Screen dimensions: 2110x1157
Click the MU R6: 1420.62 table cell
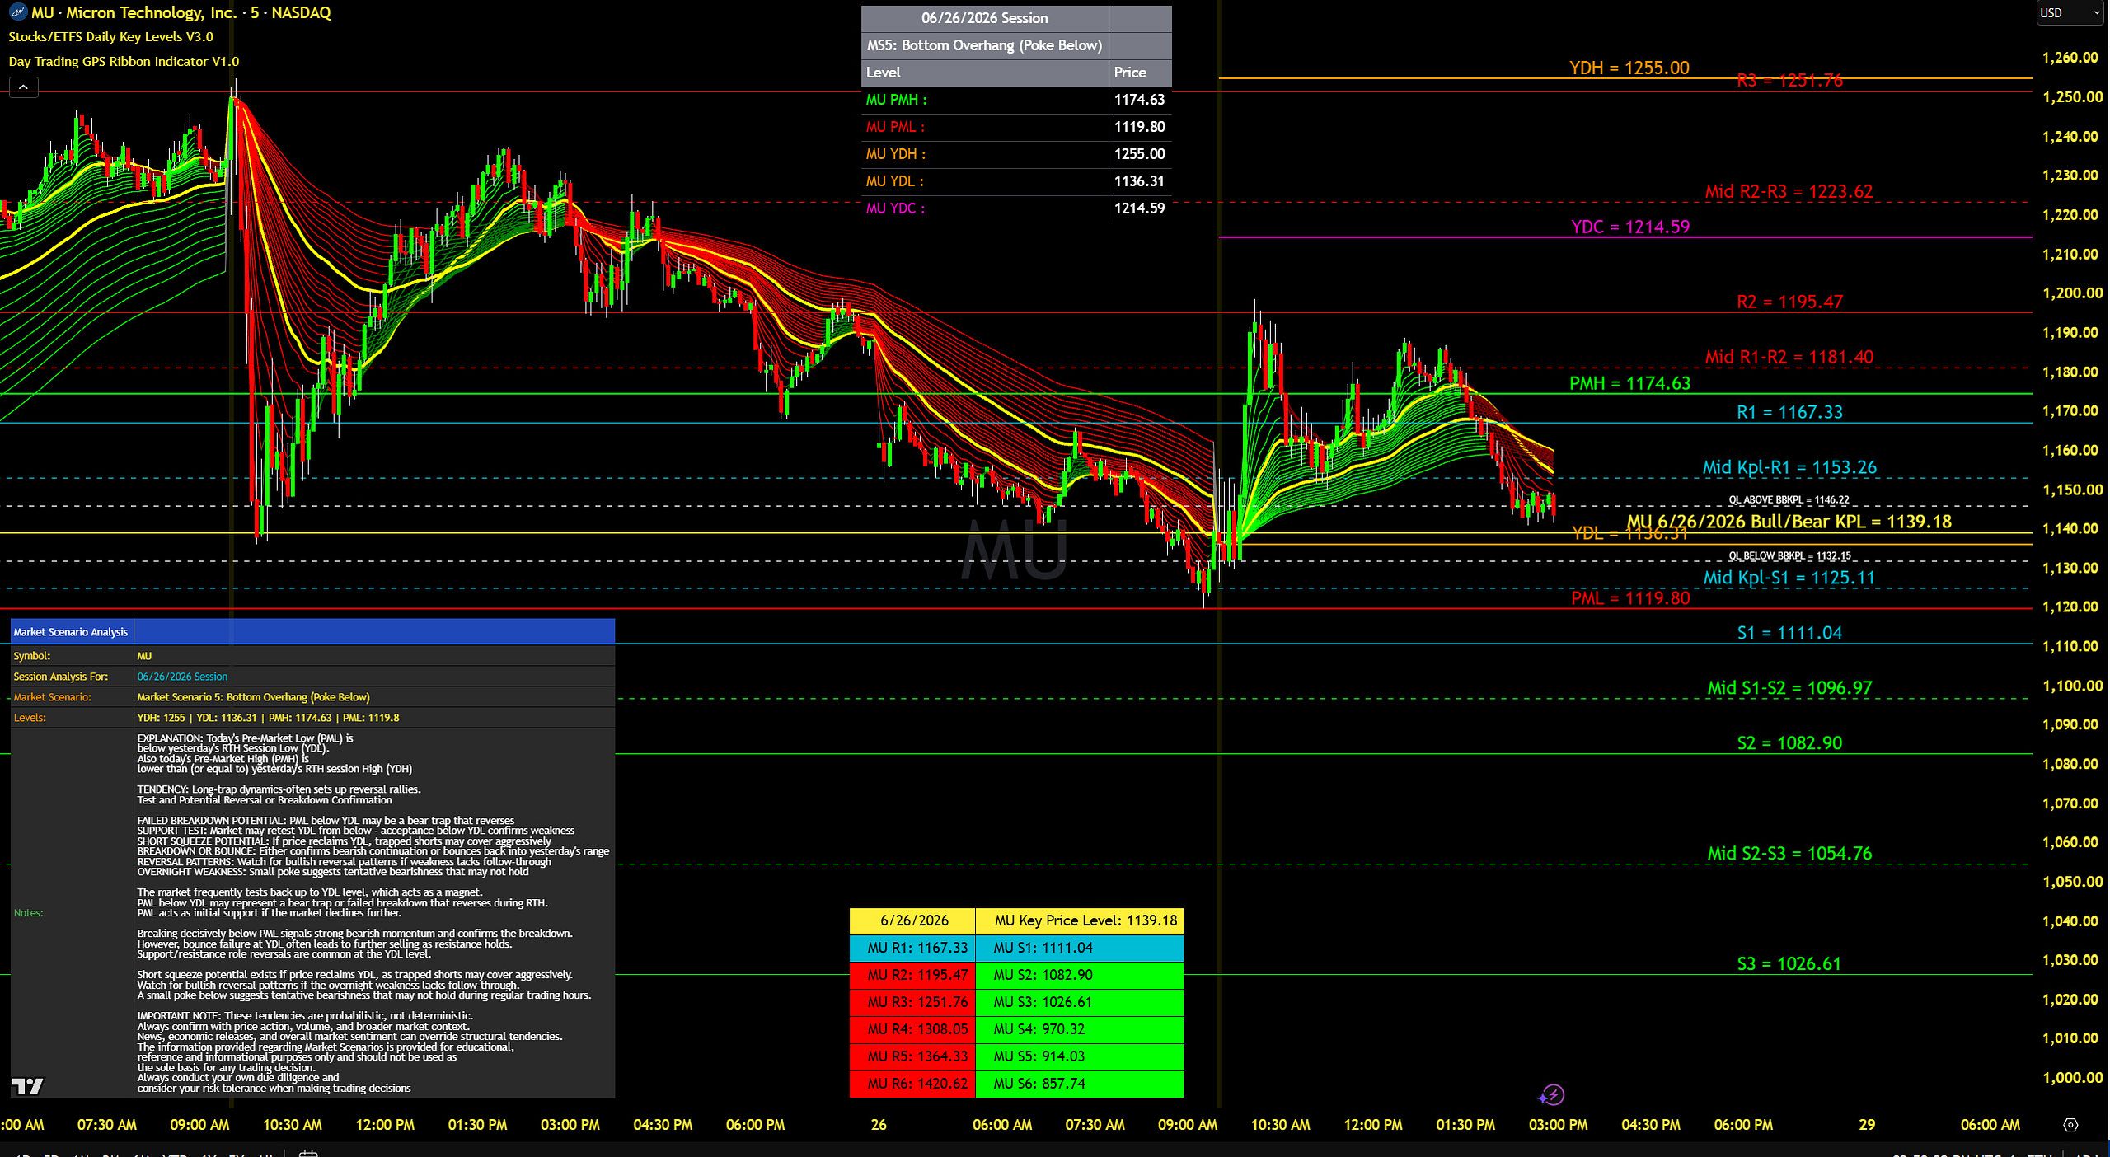[912, 1084]
